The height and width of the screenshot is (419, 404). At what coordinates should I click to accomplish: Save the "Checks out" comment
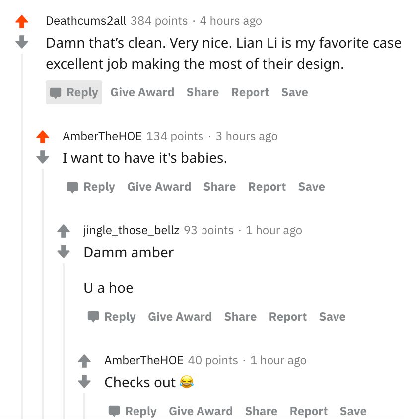click(x=353, y=411)
